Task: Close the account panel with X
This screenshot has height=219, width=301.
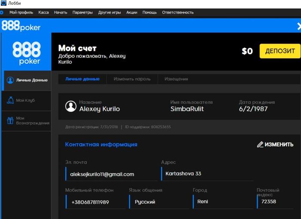Action: coord(299,26)
